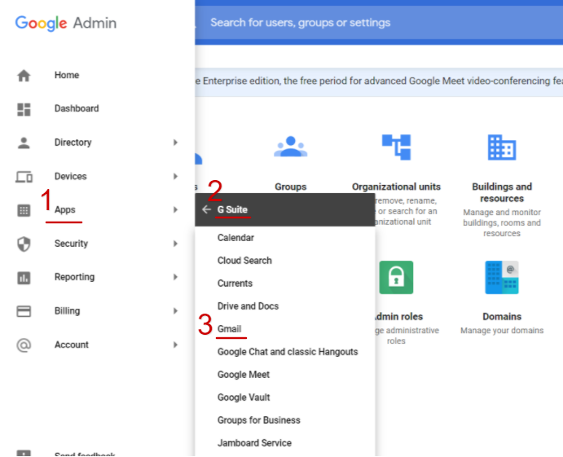The image size is (563, 457).
Task: Expand the Apps submenu arrow
Action: click(x=175, y=209)
